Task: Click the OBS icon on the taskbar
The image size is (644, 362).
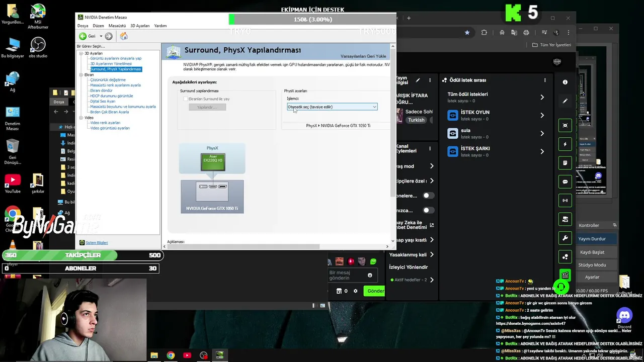Action: pyautogui.click(x=203, y=355)
